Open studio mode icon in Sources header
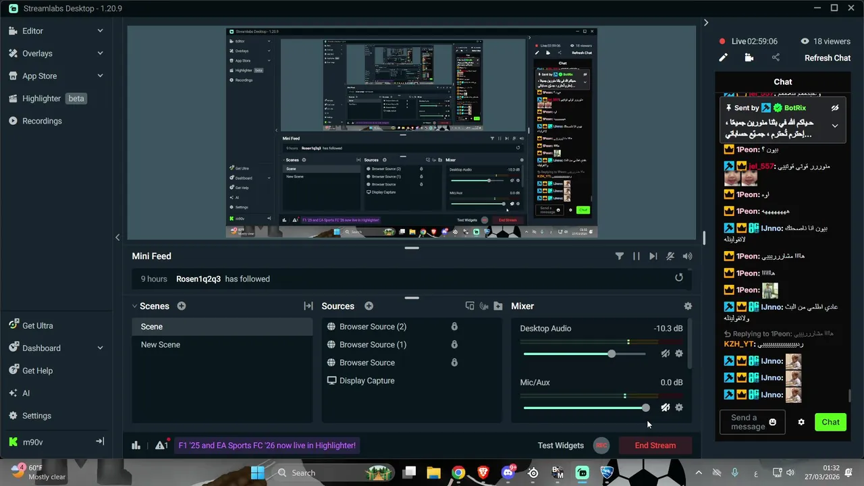The height and width of the screenshot is (486, 864). pos(470,306)
